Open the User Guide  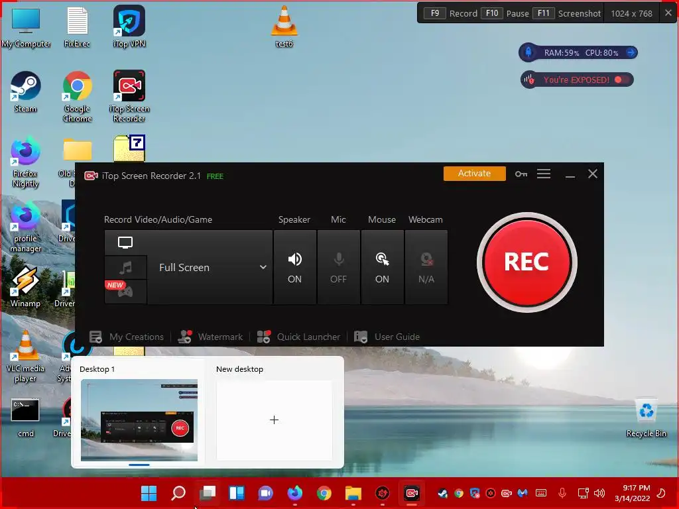click(387, 337)
